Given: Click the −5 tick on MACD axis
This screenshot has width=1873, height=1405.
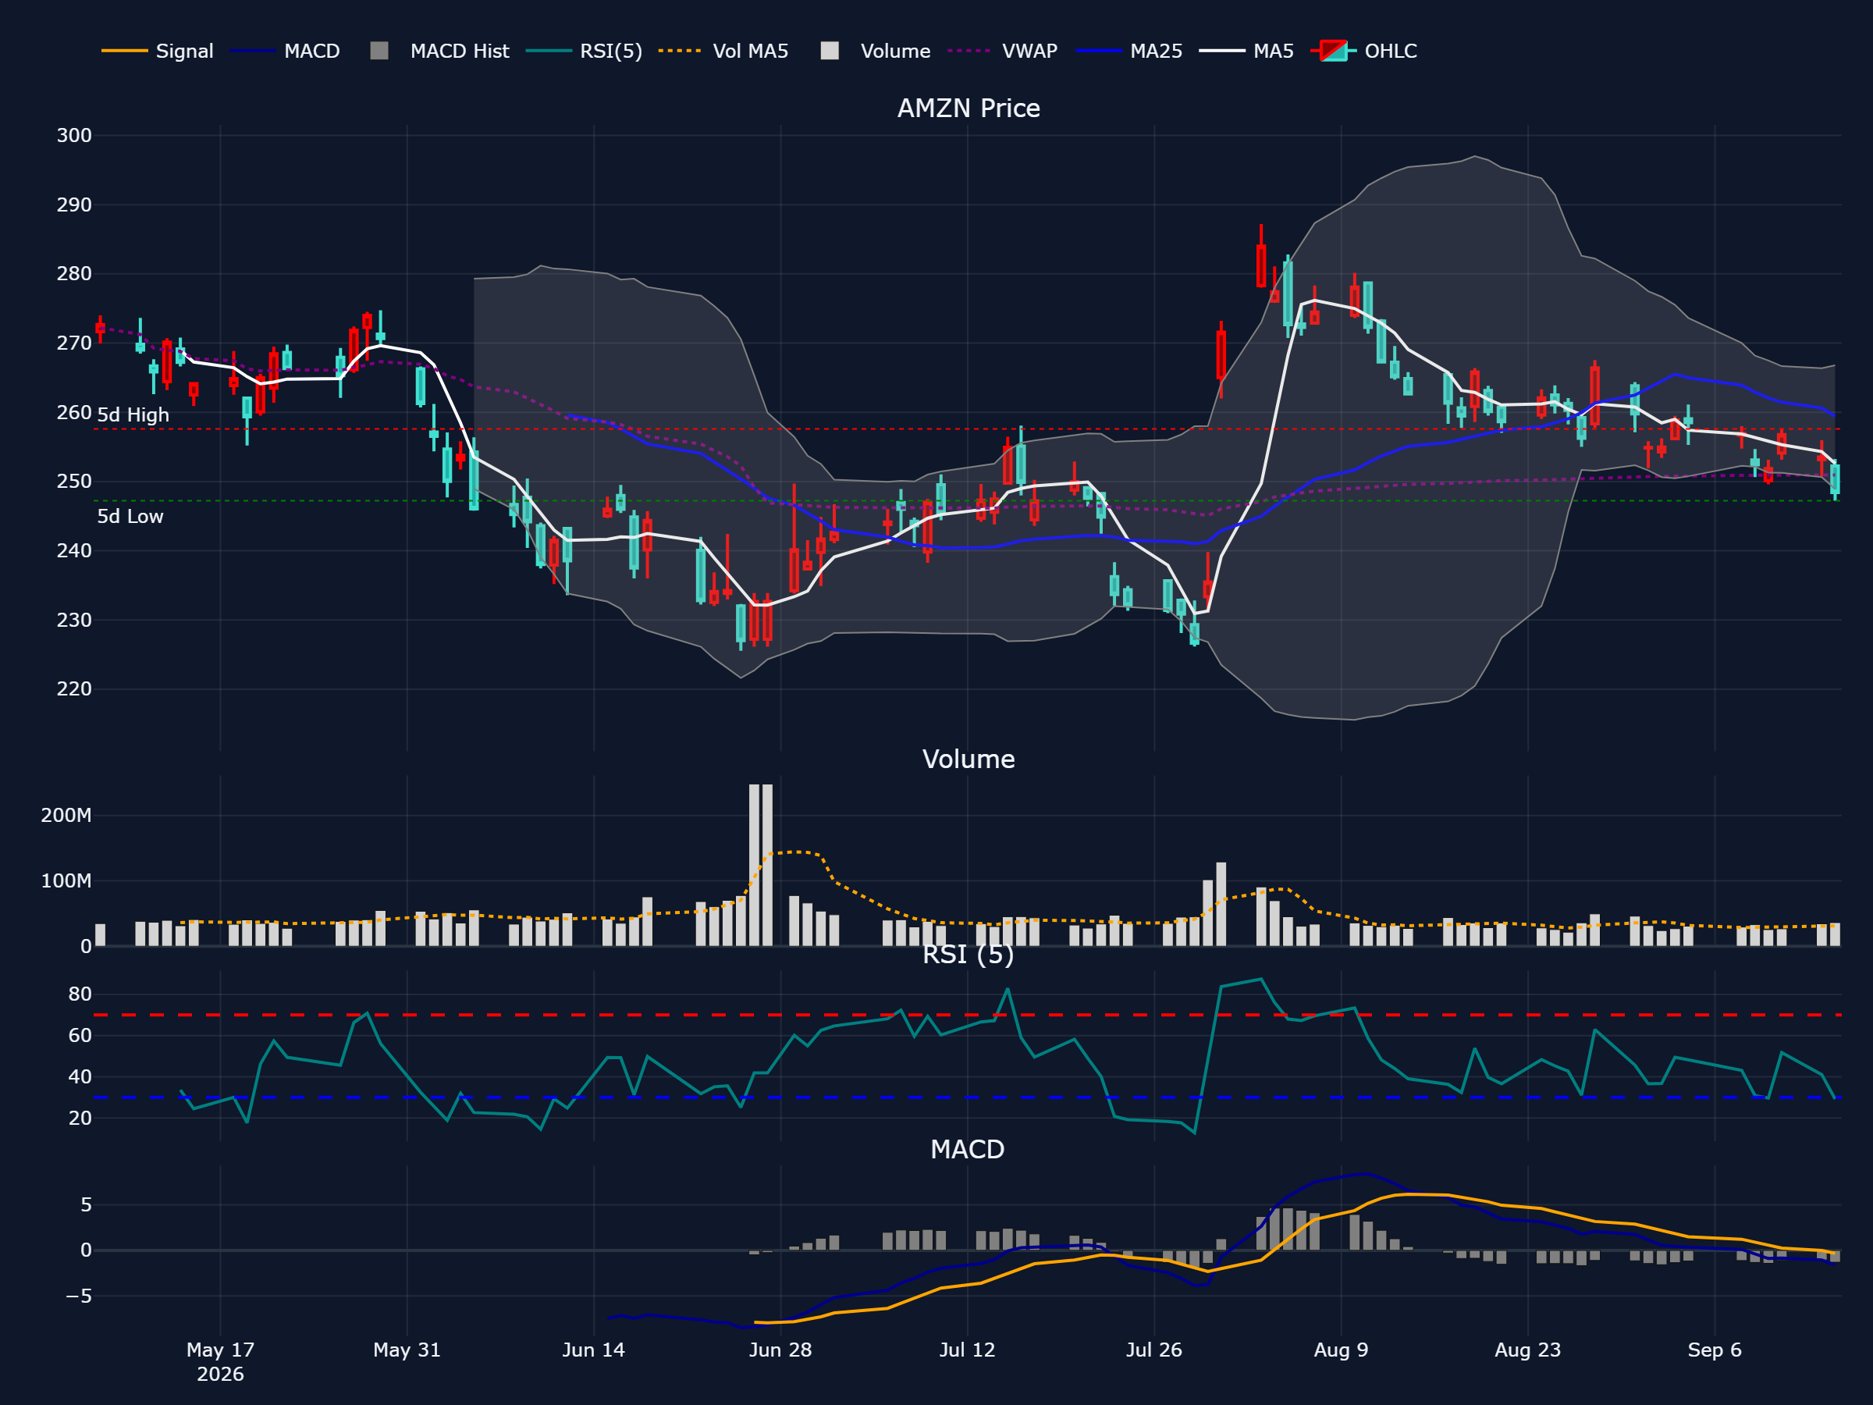Looking at the screenshot, I should pos(79,1296).
